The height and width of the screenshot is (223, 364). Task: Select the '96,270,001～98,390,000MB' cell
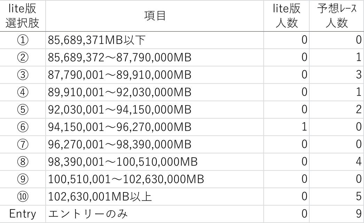tap(119, 145)
